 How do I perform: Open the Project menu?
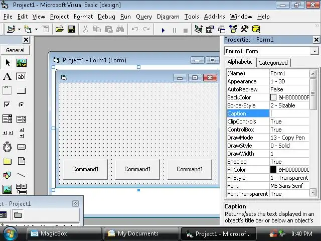(59, 17)
